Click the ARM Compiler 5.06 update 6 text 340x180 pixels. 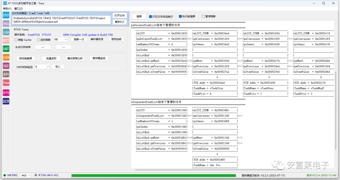pos(88,35)
